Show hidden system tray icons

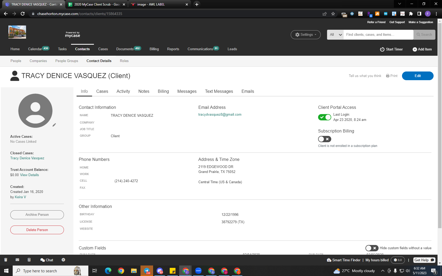pos(383,271)
